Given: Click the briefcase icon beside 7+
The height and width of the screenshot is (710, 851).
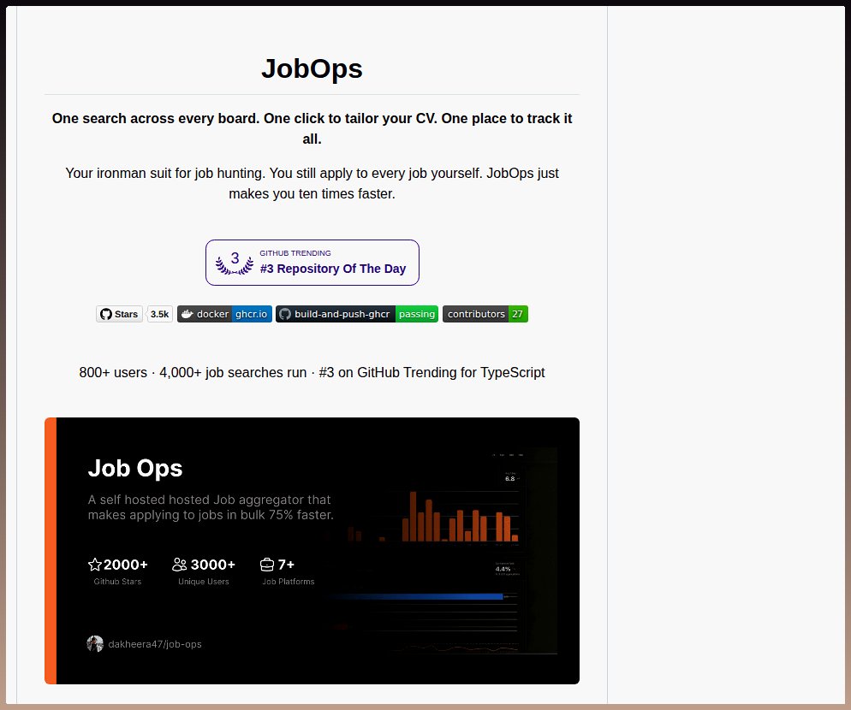Looking at the screenshot, I should pos(267,565).
